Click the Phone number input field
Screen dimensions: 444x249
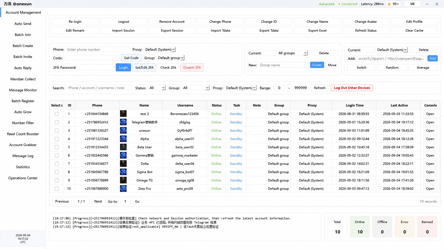pyautogui.click(x=98, y=50)
